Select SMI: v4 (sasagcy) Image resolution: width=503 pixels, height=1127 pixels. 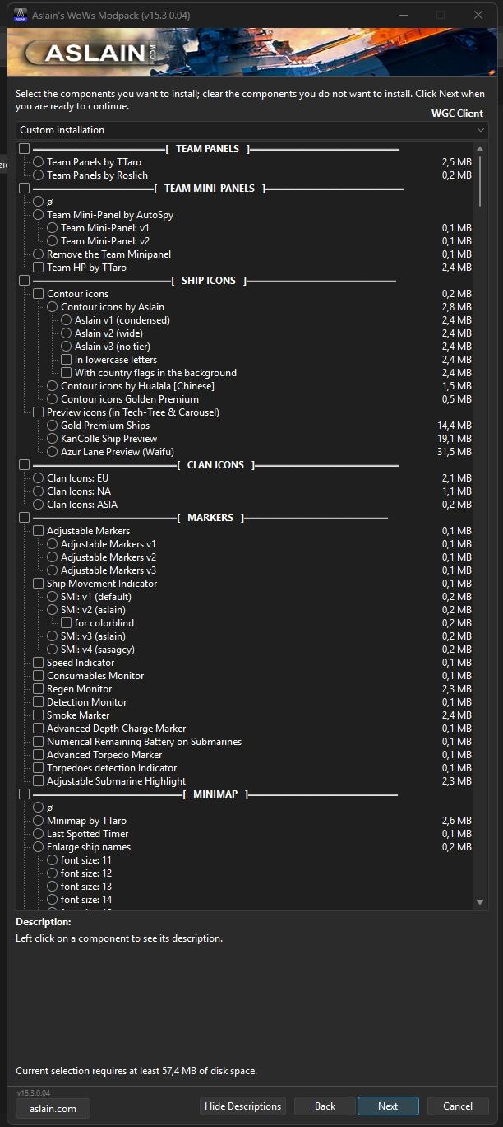(52, 650)
